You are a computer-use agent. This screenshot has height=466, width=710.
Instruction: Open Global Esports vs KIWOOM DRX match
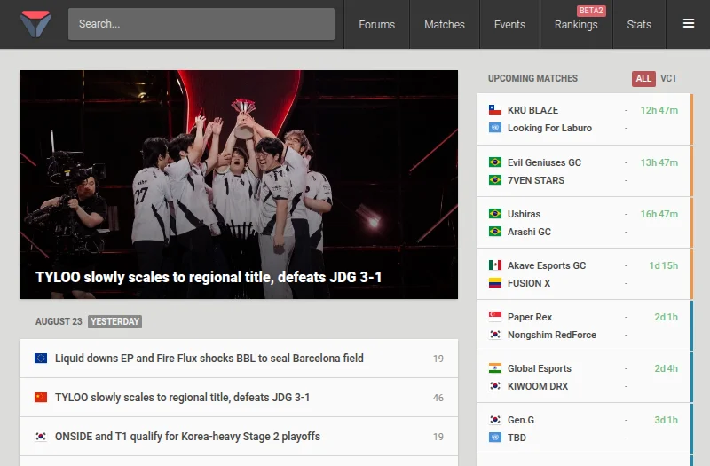[585, 377]
